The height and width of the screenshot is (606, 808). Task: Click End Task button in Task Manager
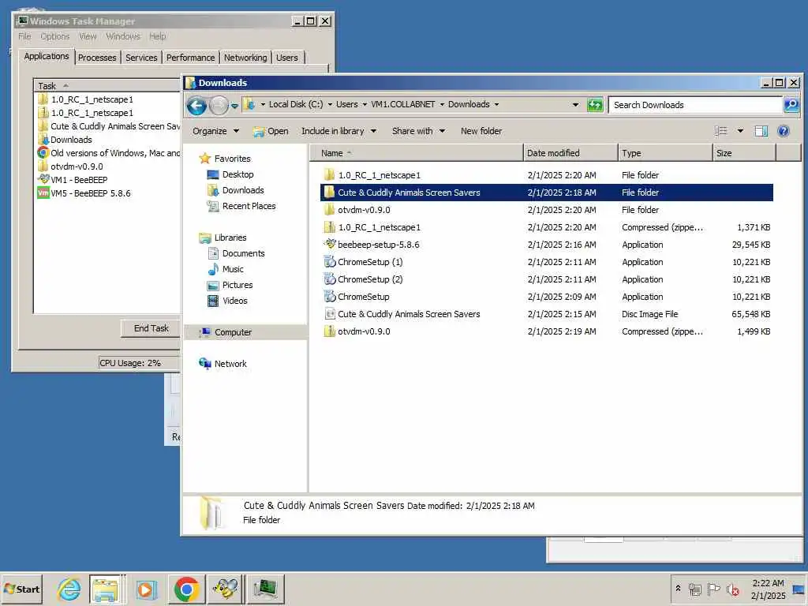pyautogui.click(x=151, y=328)
